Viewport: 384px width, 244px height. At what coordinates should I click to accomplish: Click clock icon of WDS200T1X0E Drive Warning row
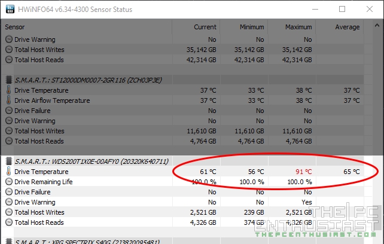(9, 202)
